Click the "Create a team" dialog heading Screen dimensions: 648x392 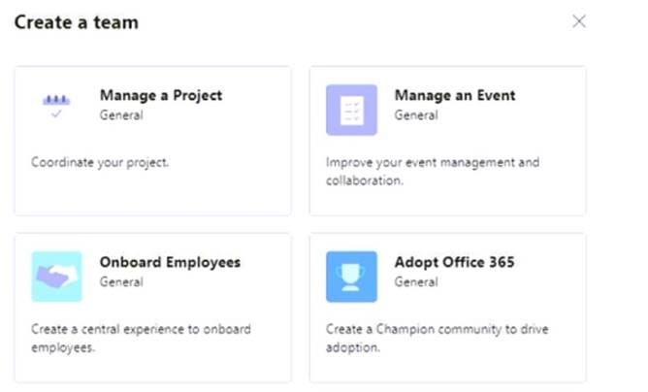tap(76, 21)
